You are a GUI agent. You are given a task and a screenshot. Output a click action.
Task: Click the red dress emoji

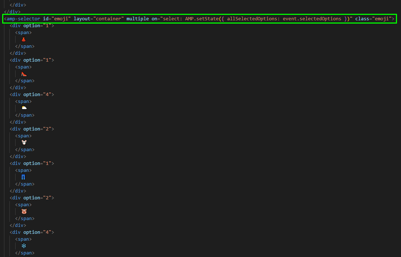[24, 39]
